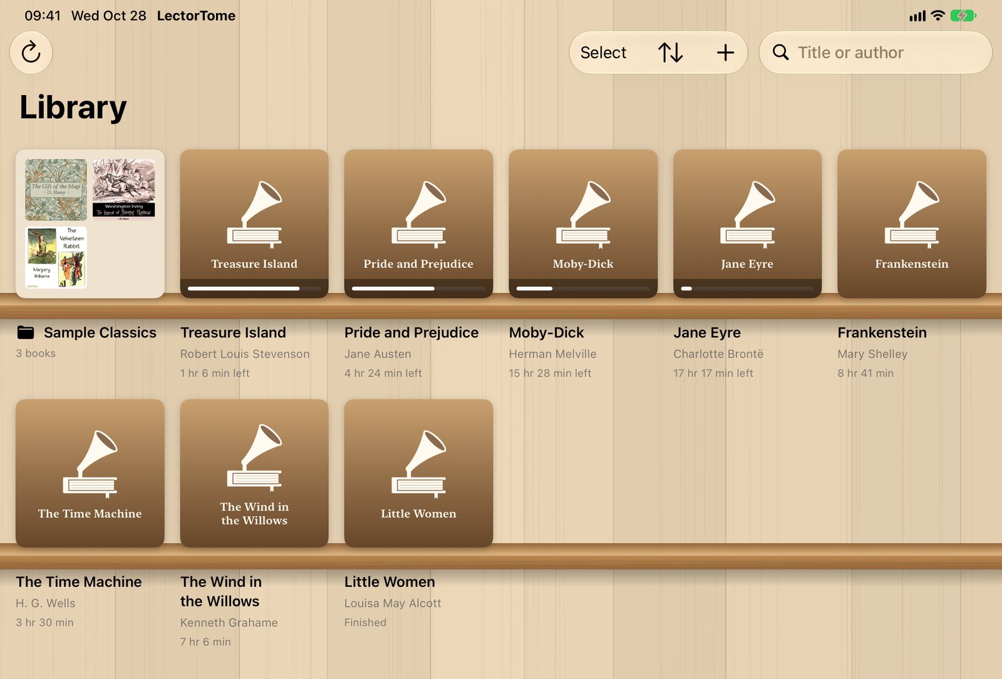Tap the Wi-Fi status icon

(x=937, y=16)
